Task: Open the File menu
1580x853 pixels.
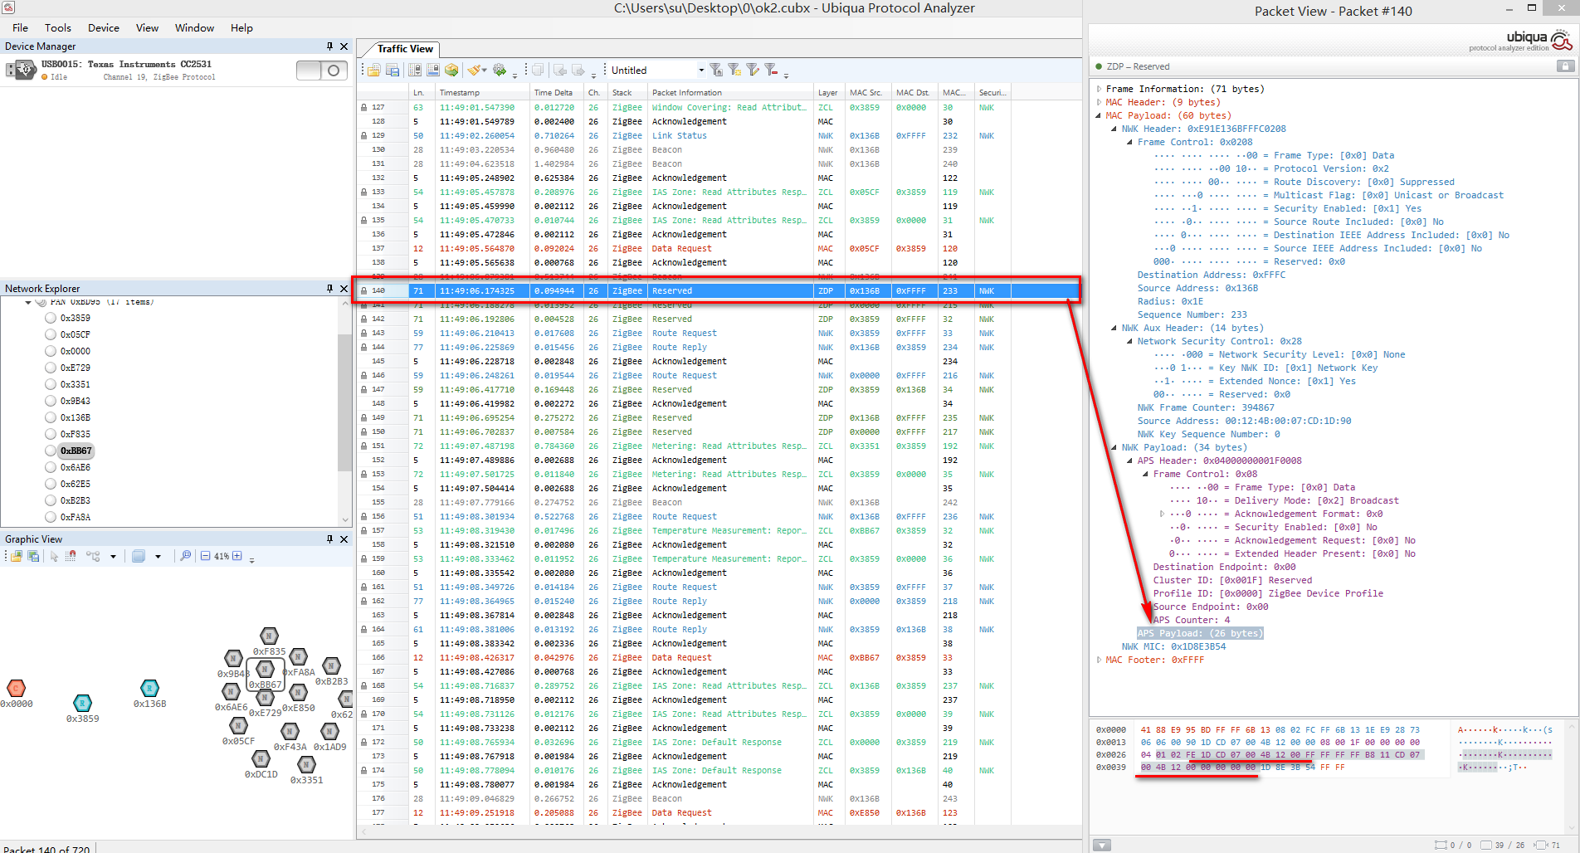Action: pos(21,27)
